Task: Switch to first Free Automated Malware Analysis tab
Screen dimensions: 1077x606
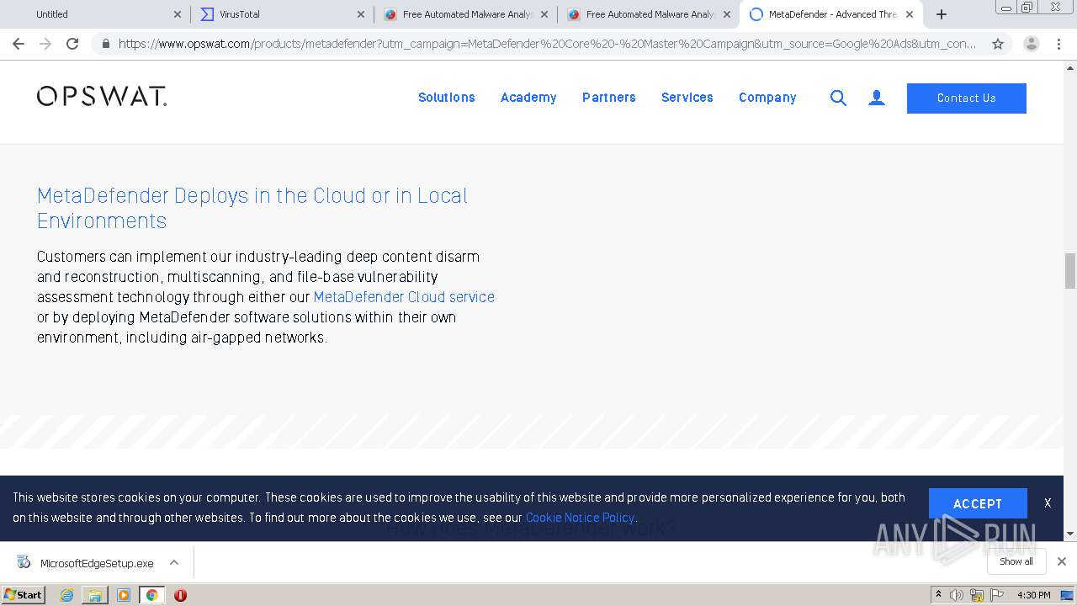Action: [464, 14]
